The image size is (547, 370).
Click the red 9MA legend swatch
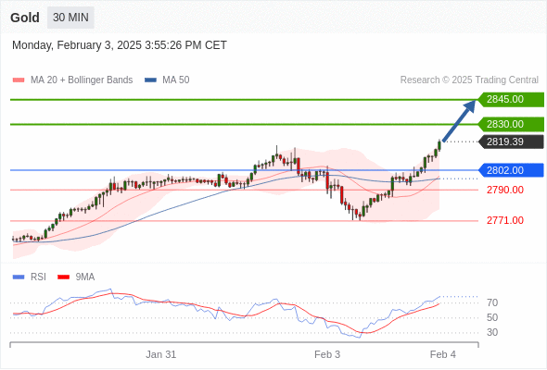tap(63, 277)
